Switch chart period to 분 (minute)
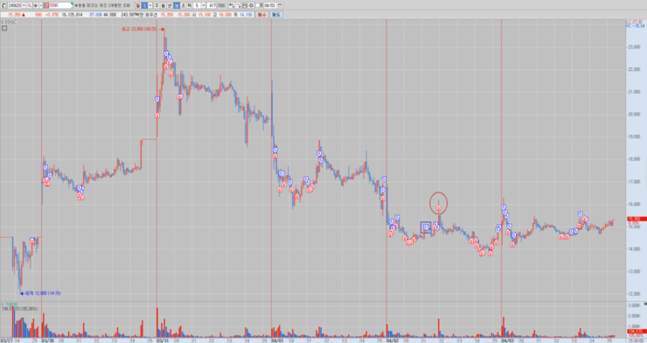The width and height of the screenshot is (647, 343). 177,5
